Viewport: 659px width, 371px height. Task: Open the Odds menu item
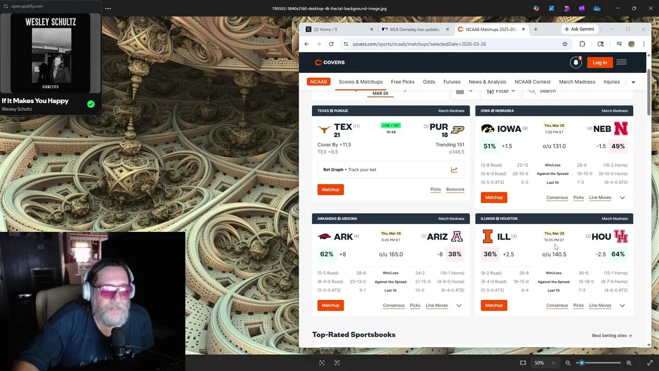(x=429, y=82)
